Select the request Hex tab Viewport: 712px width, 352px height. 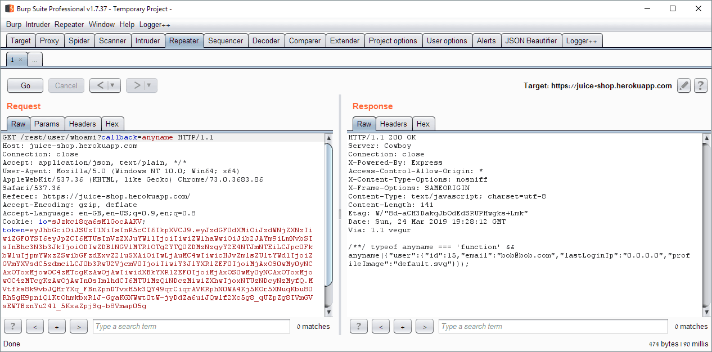(112, 124)
